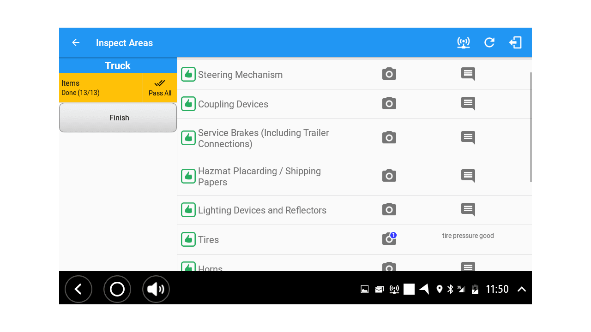Edit the 'tire pressure good' comment
This screenshot has height=332, width=591.
click(468, 236)
